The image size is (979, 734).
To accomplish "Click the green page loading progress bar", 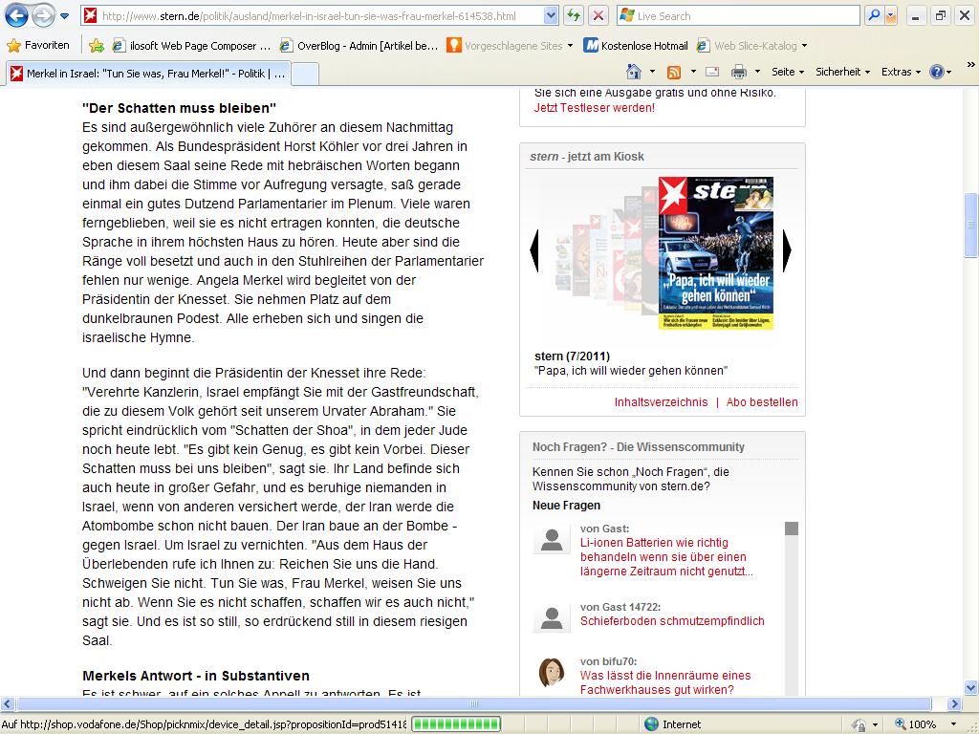I will click(456, 724).
